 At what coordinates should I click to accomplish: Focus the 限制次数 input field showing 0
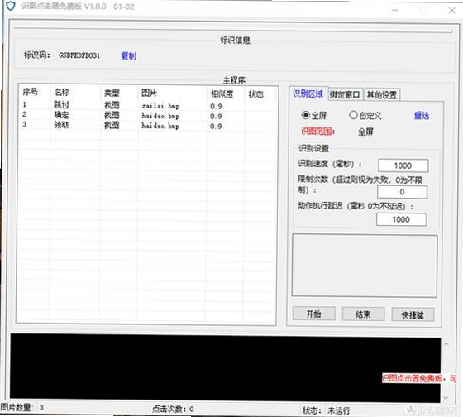point(402,192)
